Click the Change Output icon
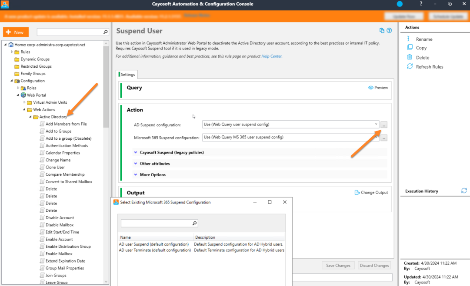Viewport: 470px width, 286px height. click(357, 192)
